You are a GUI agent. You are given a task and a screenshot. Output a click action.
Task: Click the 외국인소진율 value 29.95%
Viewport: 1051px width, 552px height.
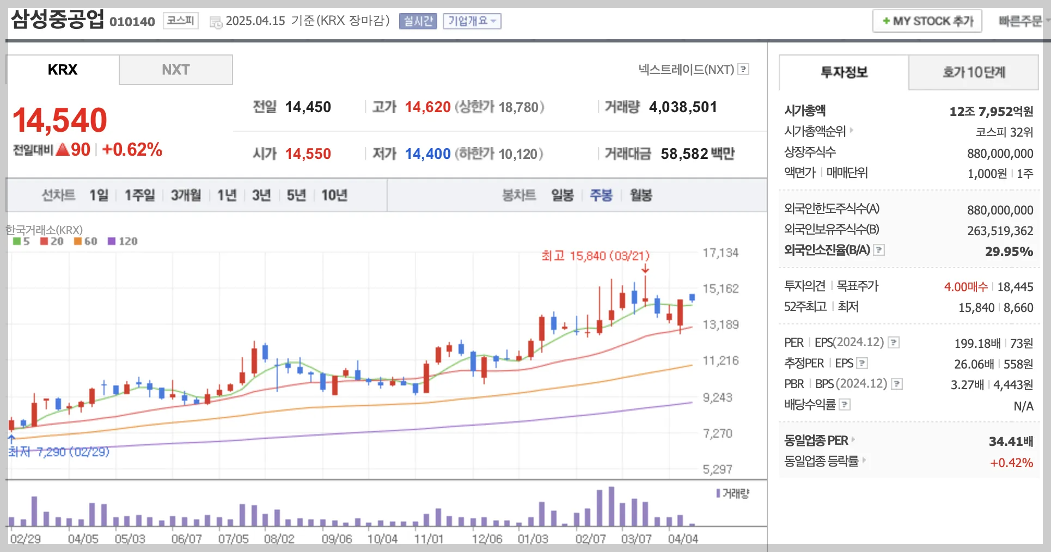(x=1009, y=252)
